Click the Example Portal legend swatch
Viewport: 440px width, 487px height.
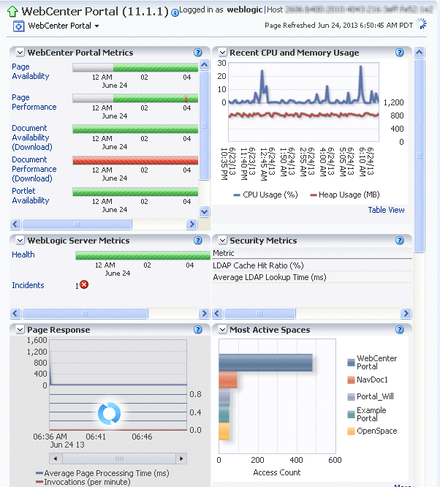coord(351,415)
